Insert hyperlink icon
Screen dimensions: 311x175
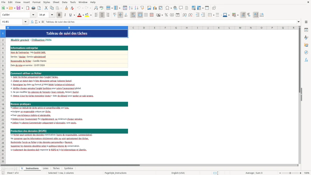pyautogui.click(x=175, y=8)
